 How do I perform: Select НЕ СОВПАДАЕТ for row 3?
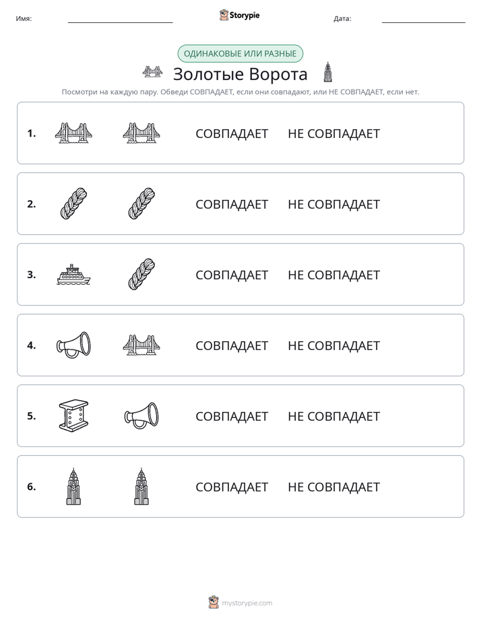[x=333, y=275]
